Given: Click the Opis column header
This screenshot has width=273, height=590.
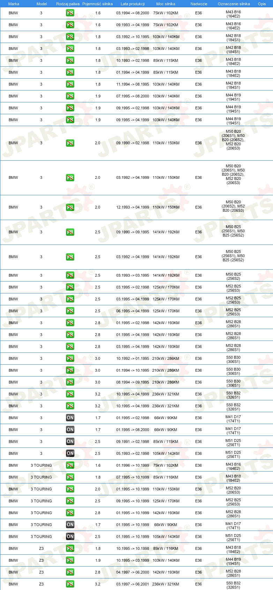Looking at the screenshot, I should (262, 4).
